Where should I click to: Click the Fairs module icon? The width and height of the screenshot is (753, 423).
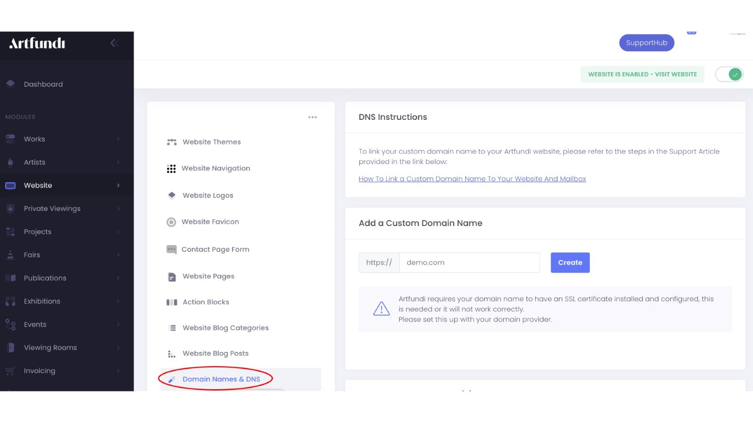10,254
